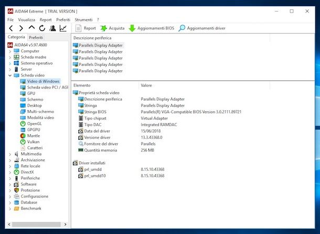Select the Vulkan tree item
The height and width of the screenshot is (234, 320).
coord(30,142)
